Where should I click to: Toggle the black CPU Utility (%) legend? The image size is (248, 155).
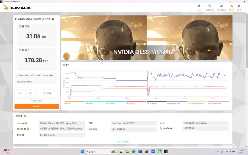pos(156,103)
